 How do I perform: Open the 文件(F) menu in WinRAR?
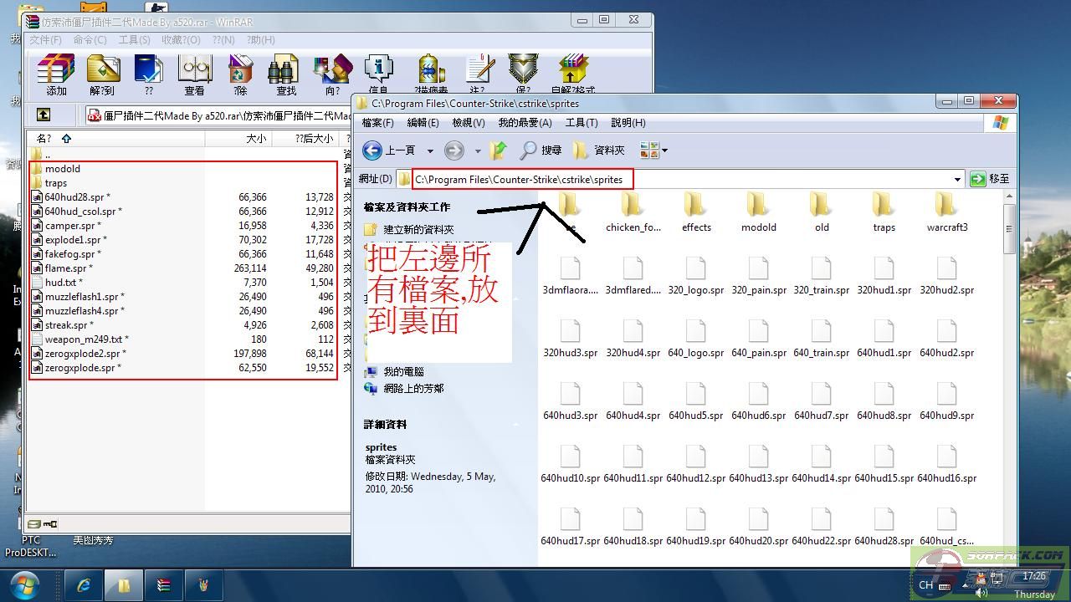point(45,39)
